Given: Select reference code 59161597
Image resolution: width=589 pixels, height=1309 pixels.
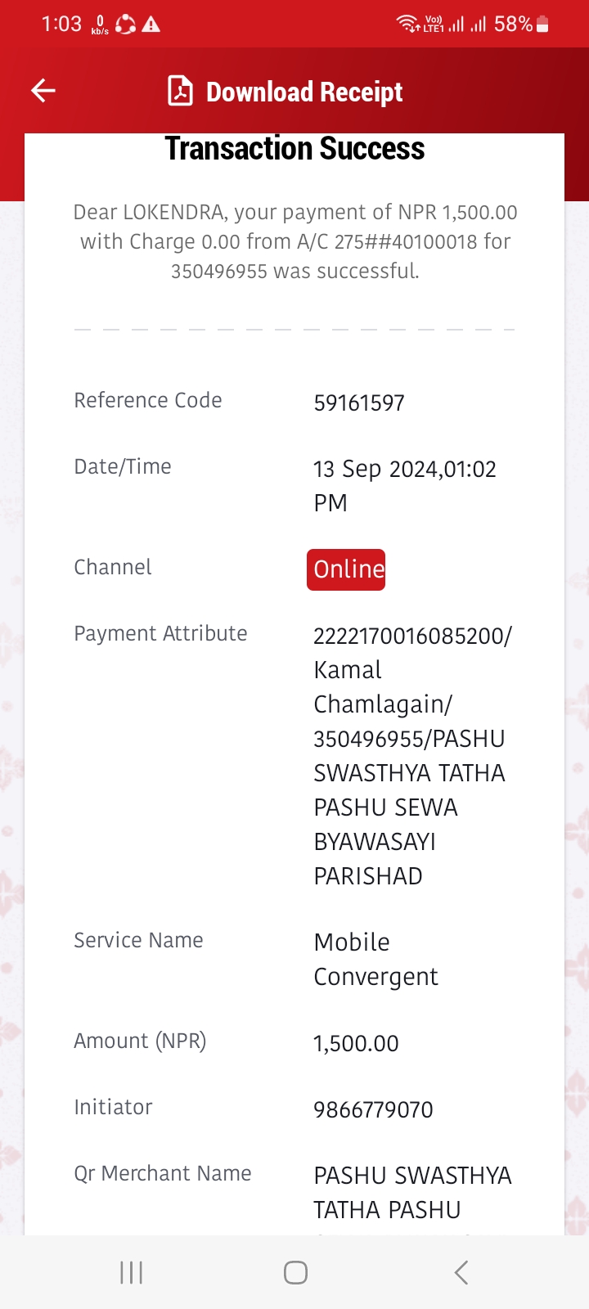Looking at the screenshot, I should click(359, 403).
